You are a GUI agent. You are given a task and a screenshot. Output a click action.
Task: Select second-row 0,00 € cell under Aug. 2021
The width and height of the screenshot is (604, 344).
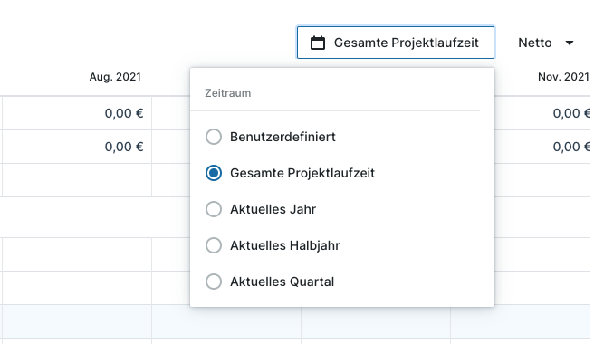77,147
